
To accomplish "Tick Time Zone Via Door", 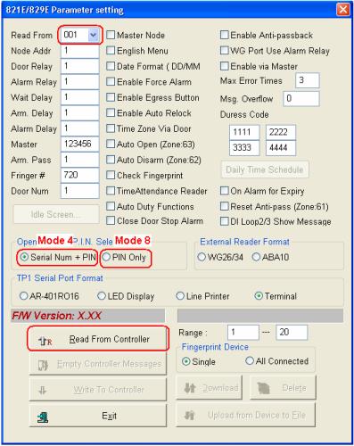I will pyautogui.click(x=111, y=128).
